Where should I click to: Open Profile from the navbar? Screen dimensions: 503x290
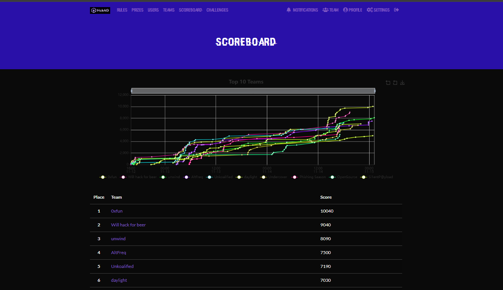click(353, 10)
